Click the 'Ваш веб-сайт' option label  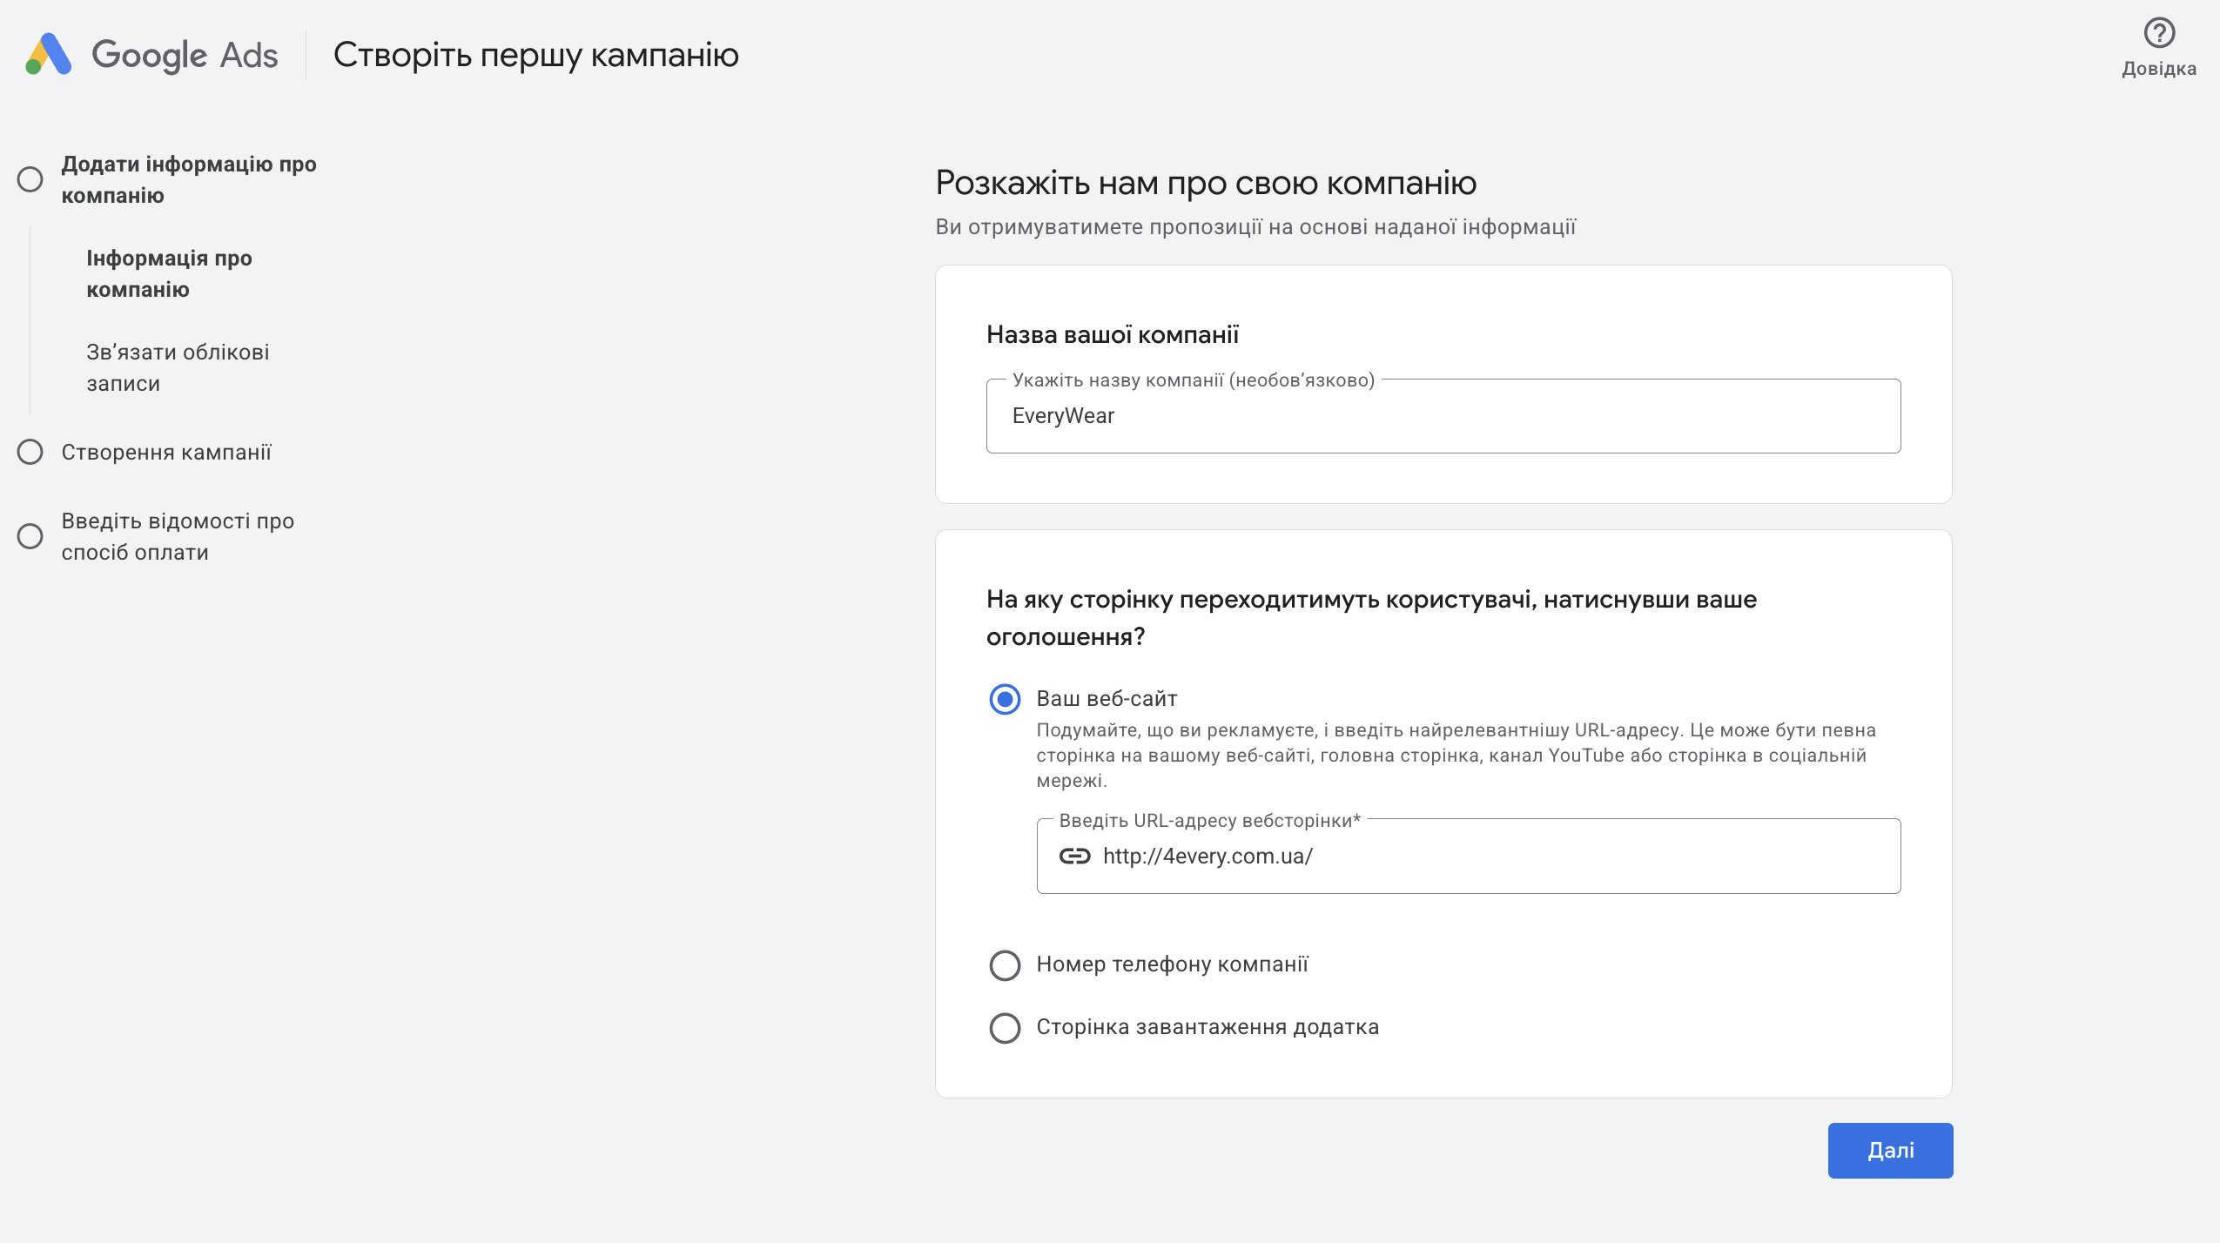[1107, 698]
